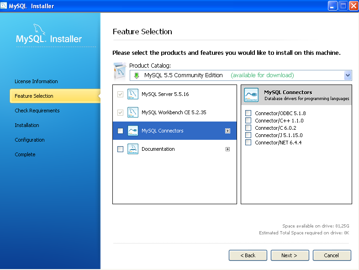Jump to the Installation step
359x270 pixels.
point(27,125)
